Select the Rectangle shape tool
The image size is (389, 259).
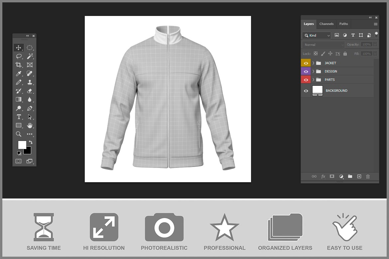click(19, 125)
